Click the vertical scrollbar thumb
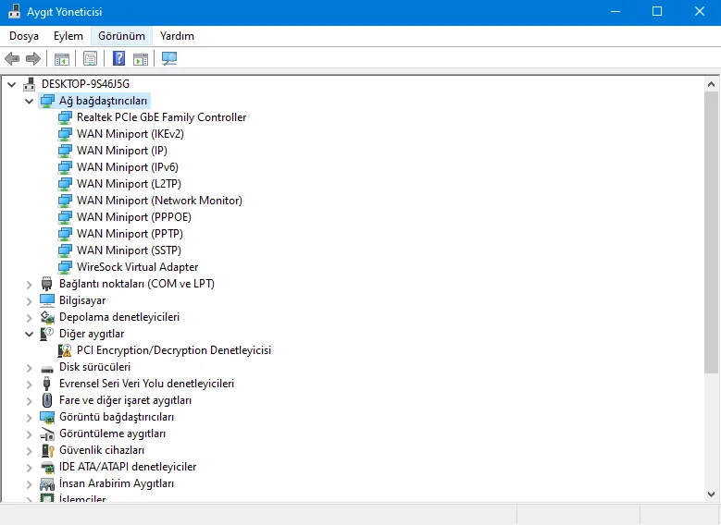Viewport: 721px width, 525px height. point(711,232)
